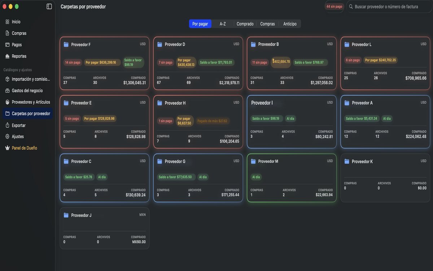Screen dimensions: 433x271
Task: Click the Gastos del negocio icon
Action: 7,91
